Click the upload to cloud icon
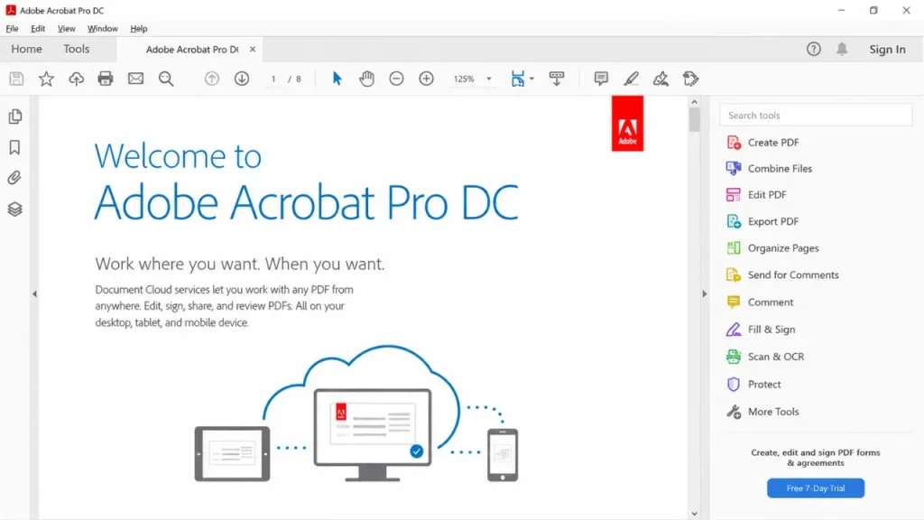The image size is (924, 520). (76, 79)
